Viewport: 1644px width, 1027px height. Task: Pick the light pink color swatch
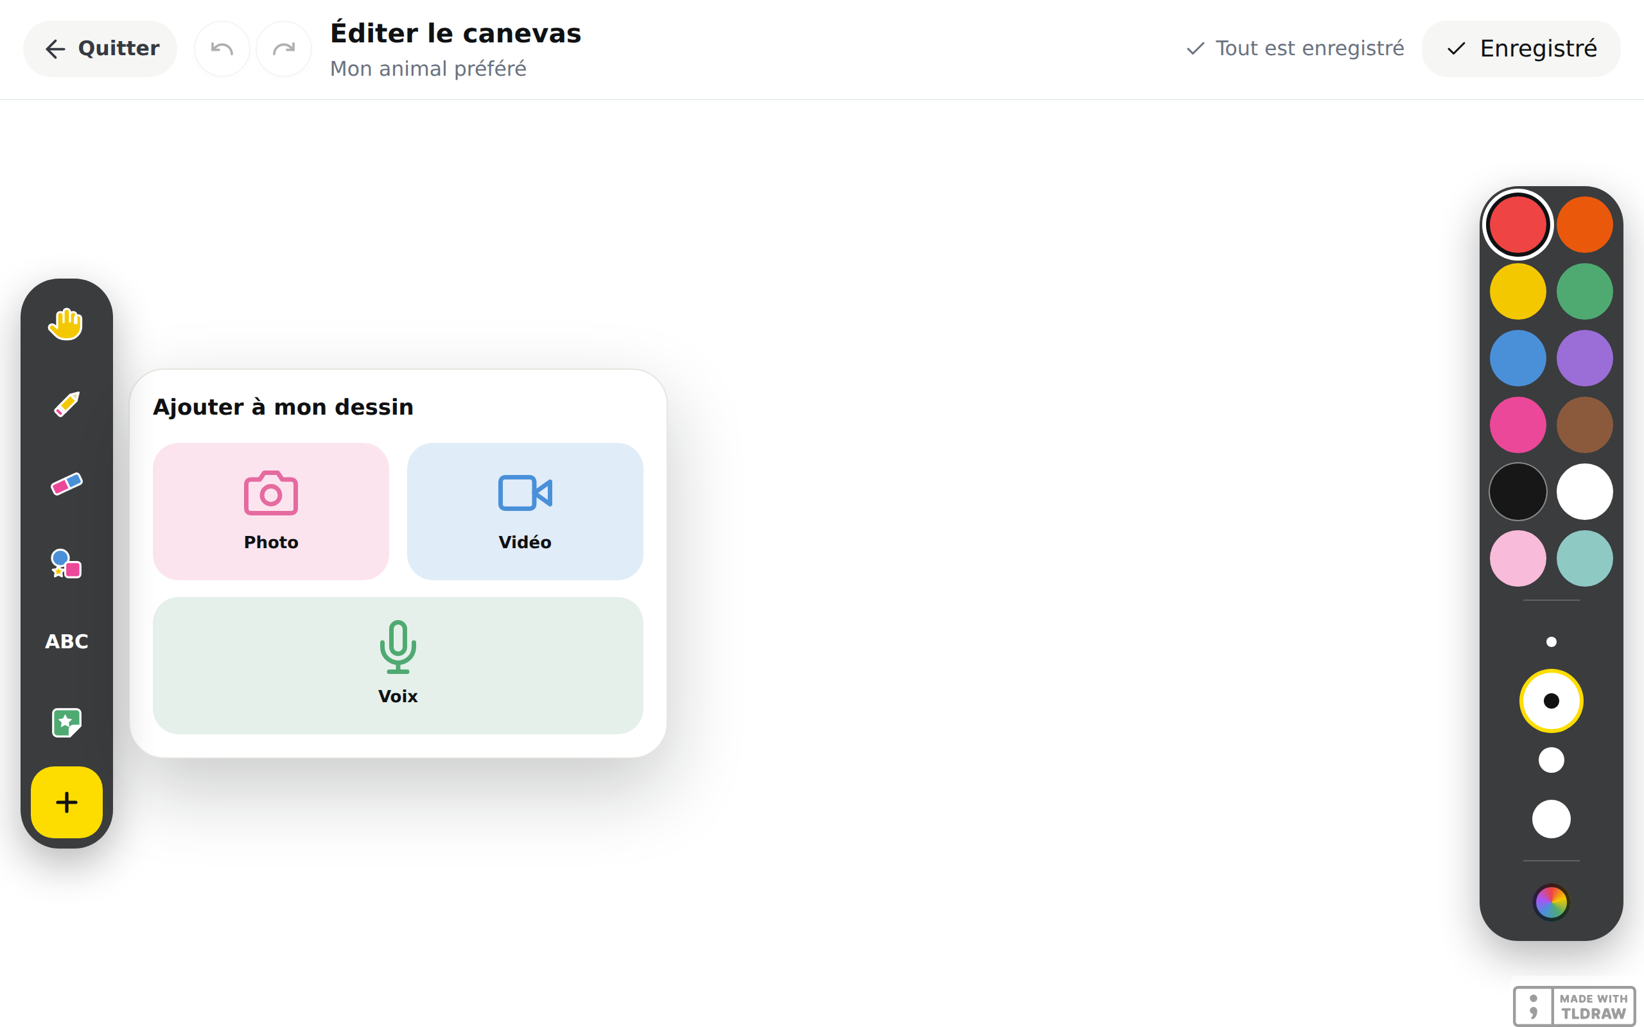1517,558
